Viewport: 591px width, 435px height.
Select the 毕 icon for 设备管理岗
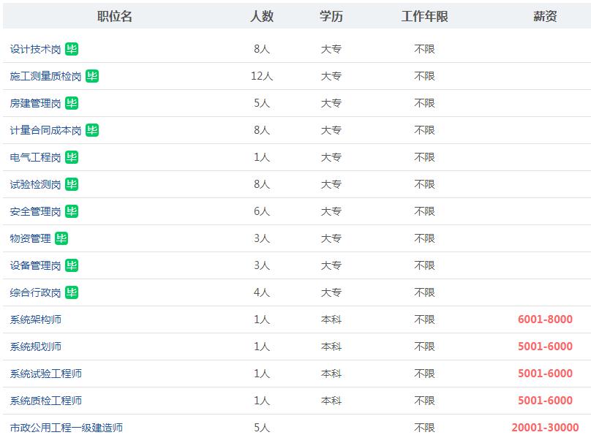point(71,267)
